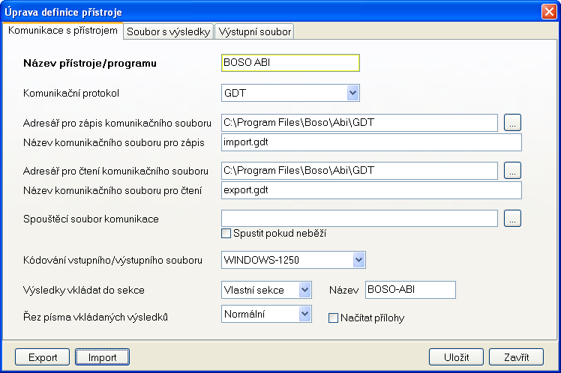
Task: Toggle the 'Načítat přílohy' checkbox
Action: 334,318
